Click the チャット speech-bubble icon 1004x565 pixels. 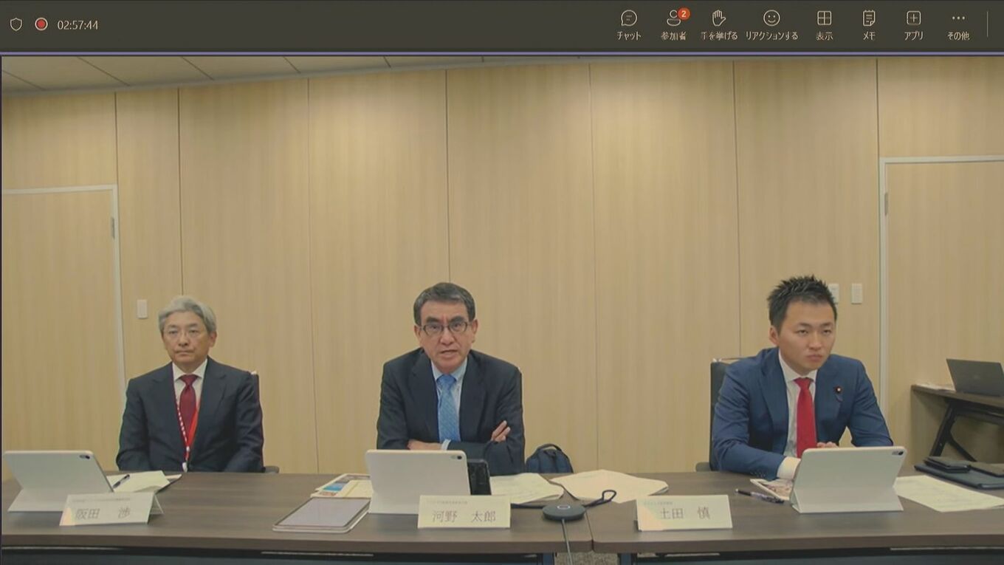pyautogui.click(x=628, y=18)
